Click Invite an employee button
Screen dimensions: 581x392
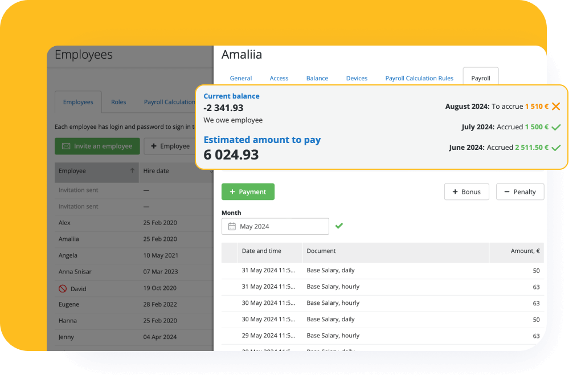pyautogui.click(x=96, y=146)
